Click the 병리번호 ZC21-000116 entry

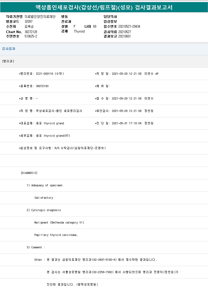click(41, 74)
